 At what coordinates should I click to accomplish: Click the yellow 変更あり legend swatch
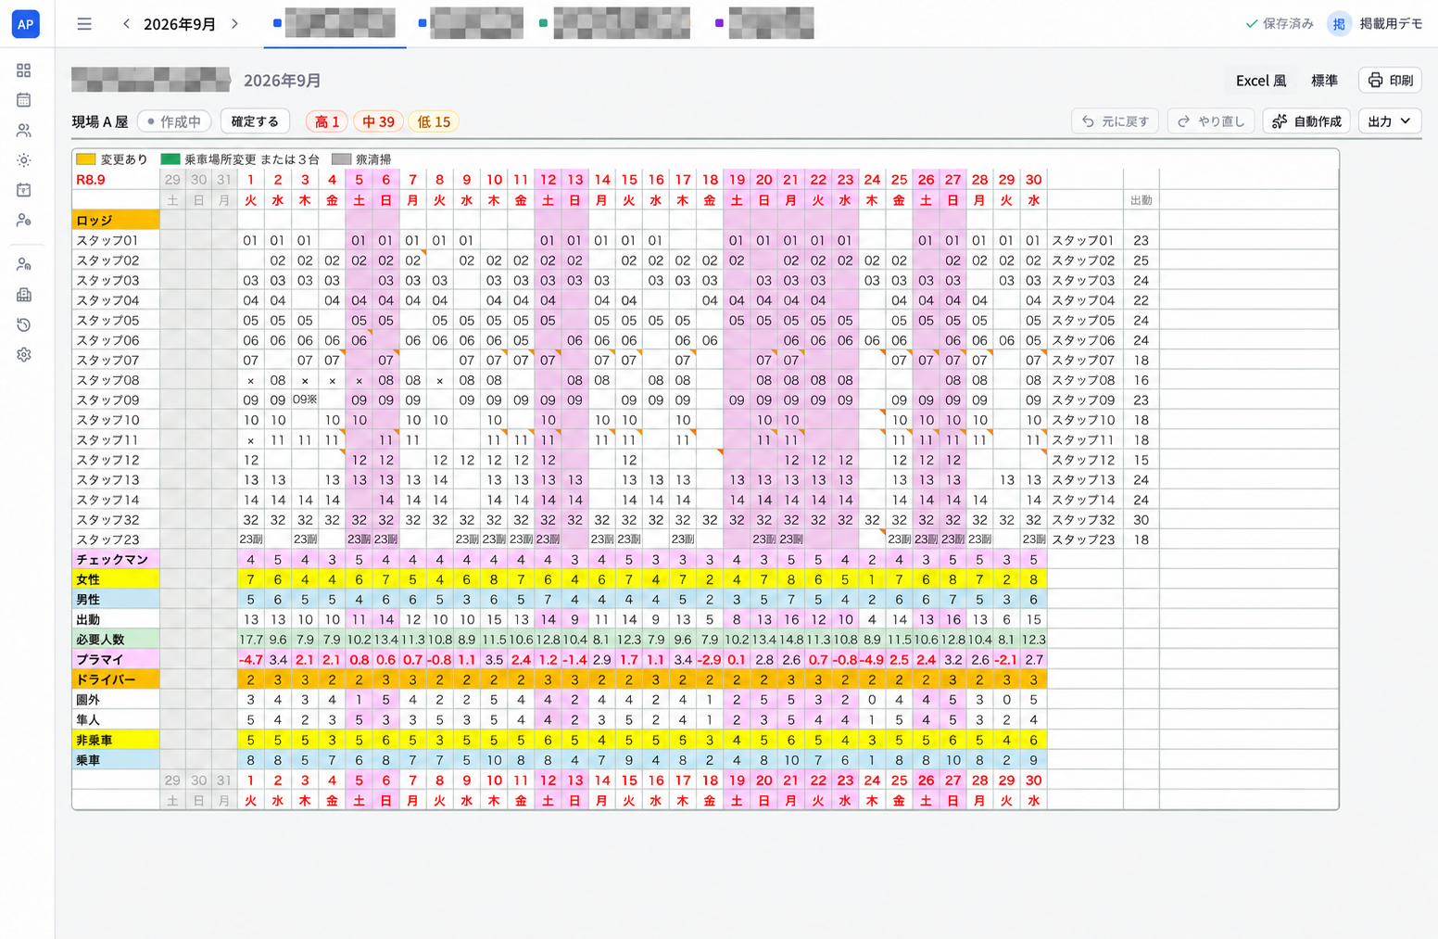point(86,159)
